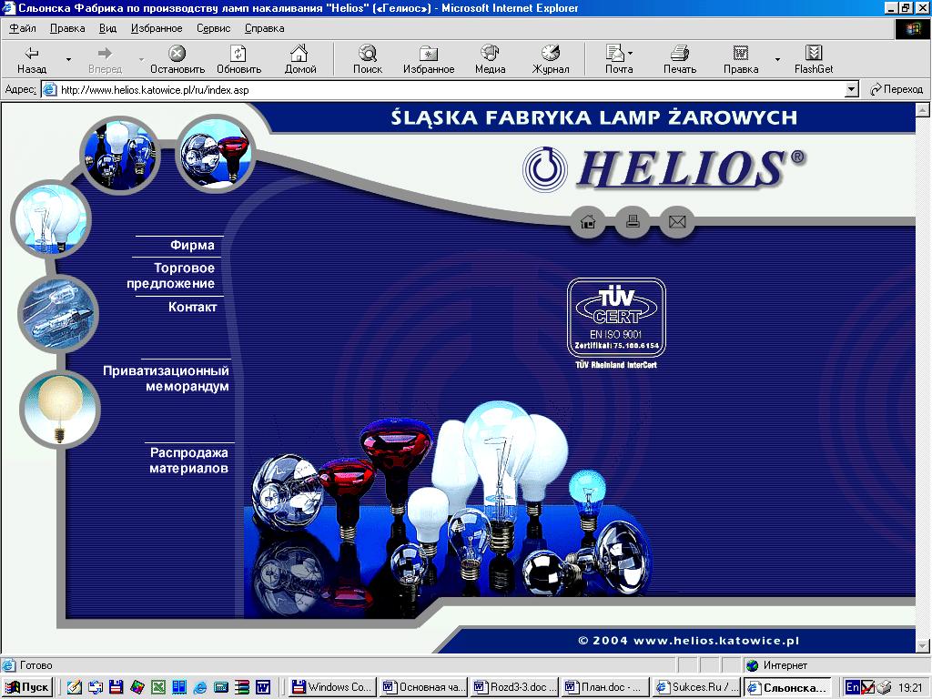The height and width of the screenshot is (699, 932).
Task: Expand the Правка toolbar dropdown arrow
Action: coord(777,59)
